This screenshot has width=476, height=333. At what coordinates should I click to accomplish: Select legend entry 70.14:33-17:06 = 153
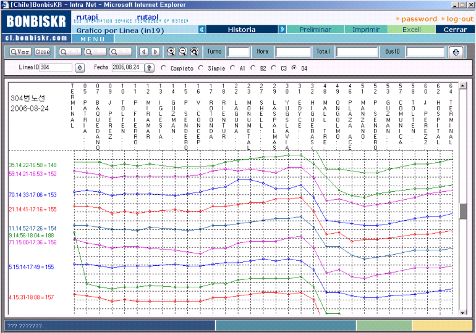[x=33, y=195]
